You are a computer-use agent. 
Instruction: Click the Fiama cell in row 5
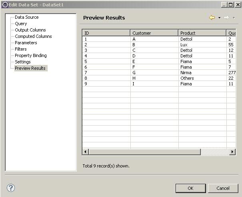coord(202,61)
